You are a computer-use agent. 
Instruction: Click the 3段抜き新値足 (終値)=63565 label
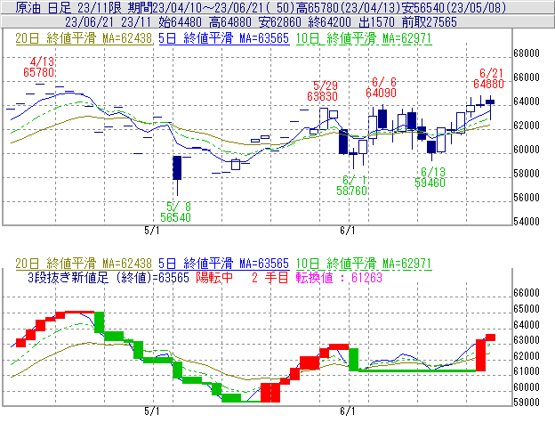[x=109, y=277]
